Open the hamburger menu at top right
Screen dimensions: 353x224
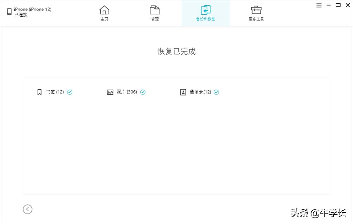[x=319, y=5]
